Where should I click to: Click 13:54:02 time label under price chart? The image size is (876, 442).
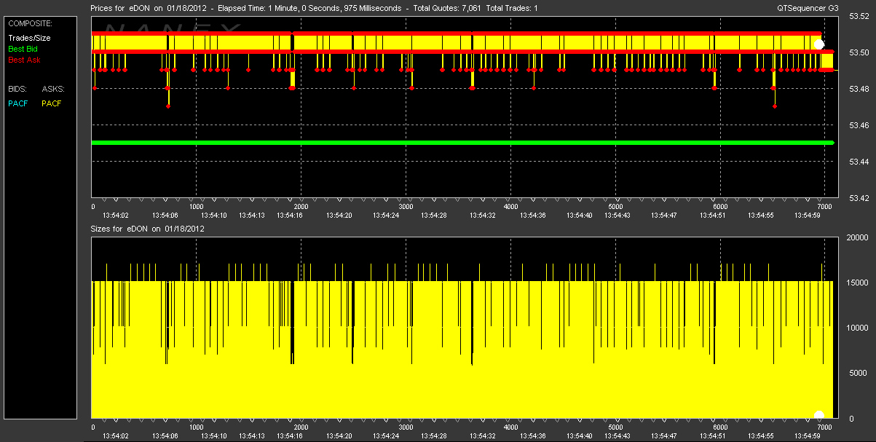pos(115,215)
